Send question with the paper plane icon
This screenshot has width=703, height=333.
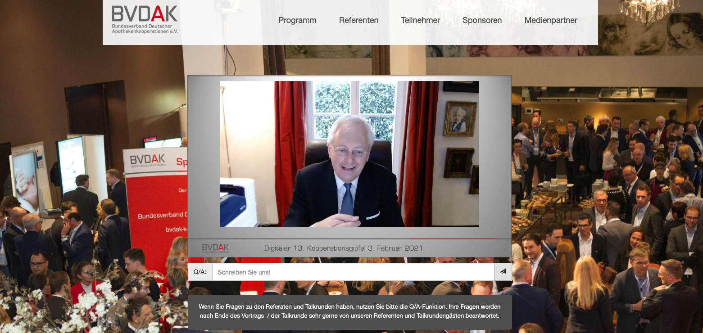pyautogui.click(x=503, y=272)
